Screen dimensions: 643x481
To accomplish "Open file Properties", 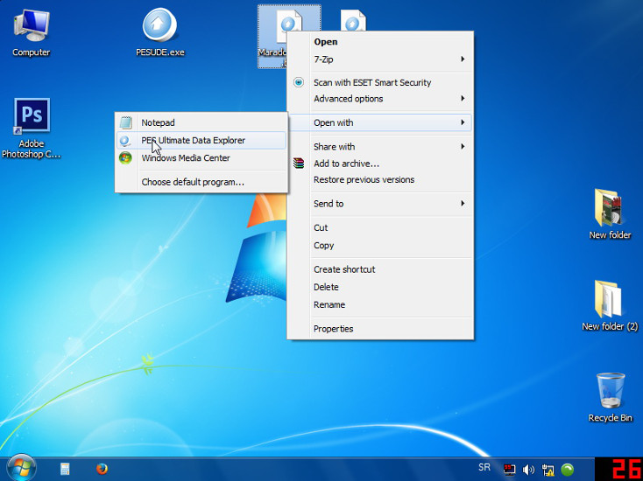I will (380, 329).
